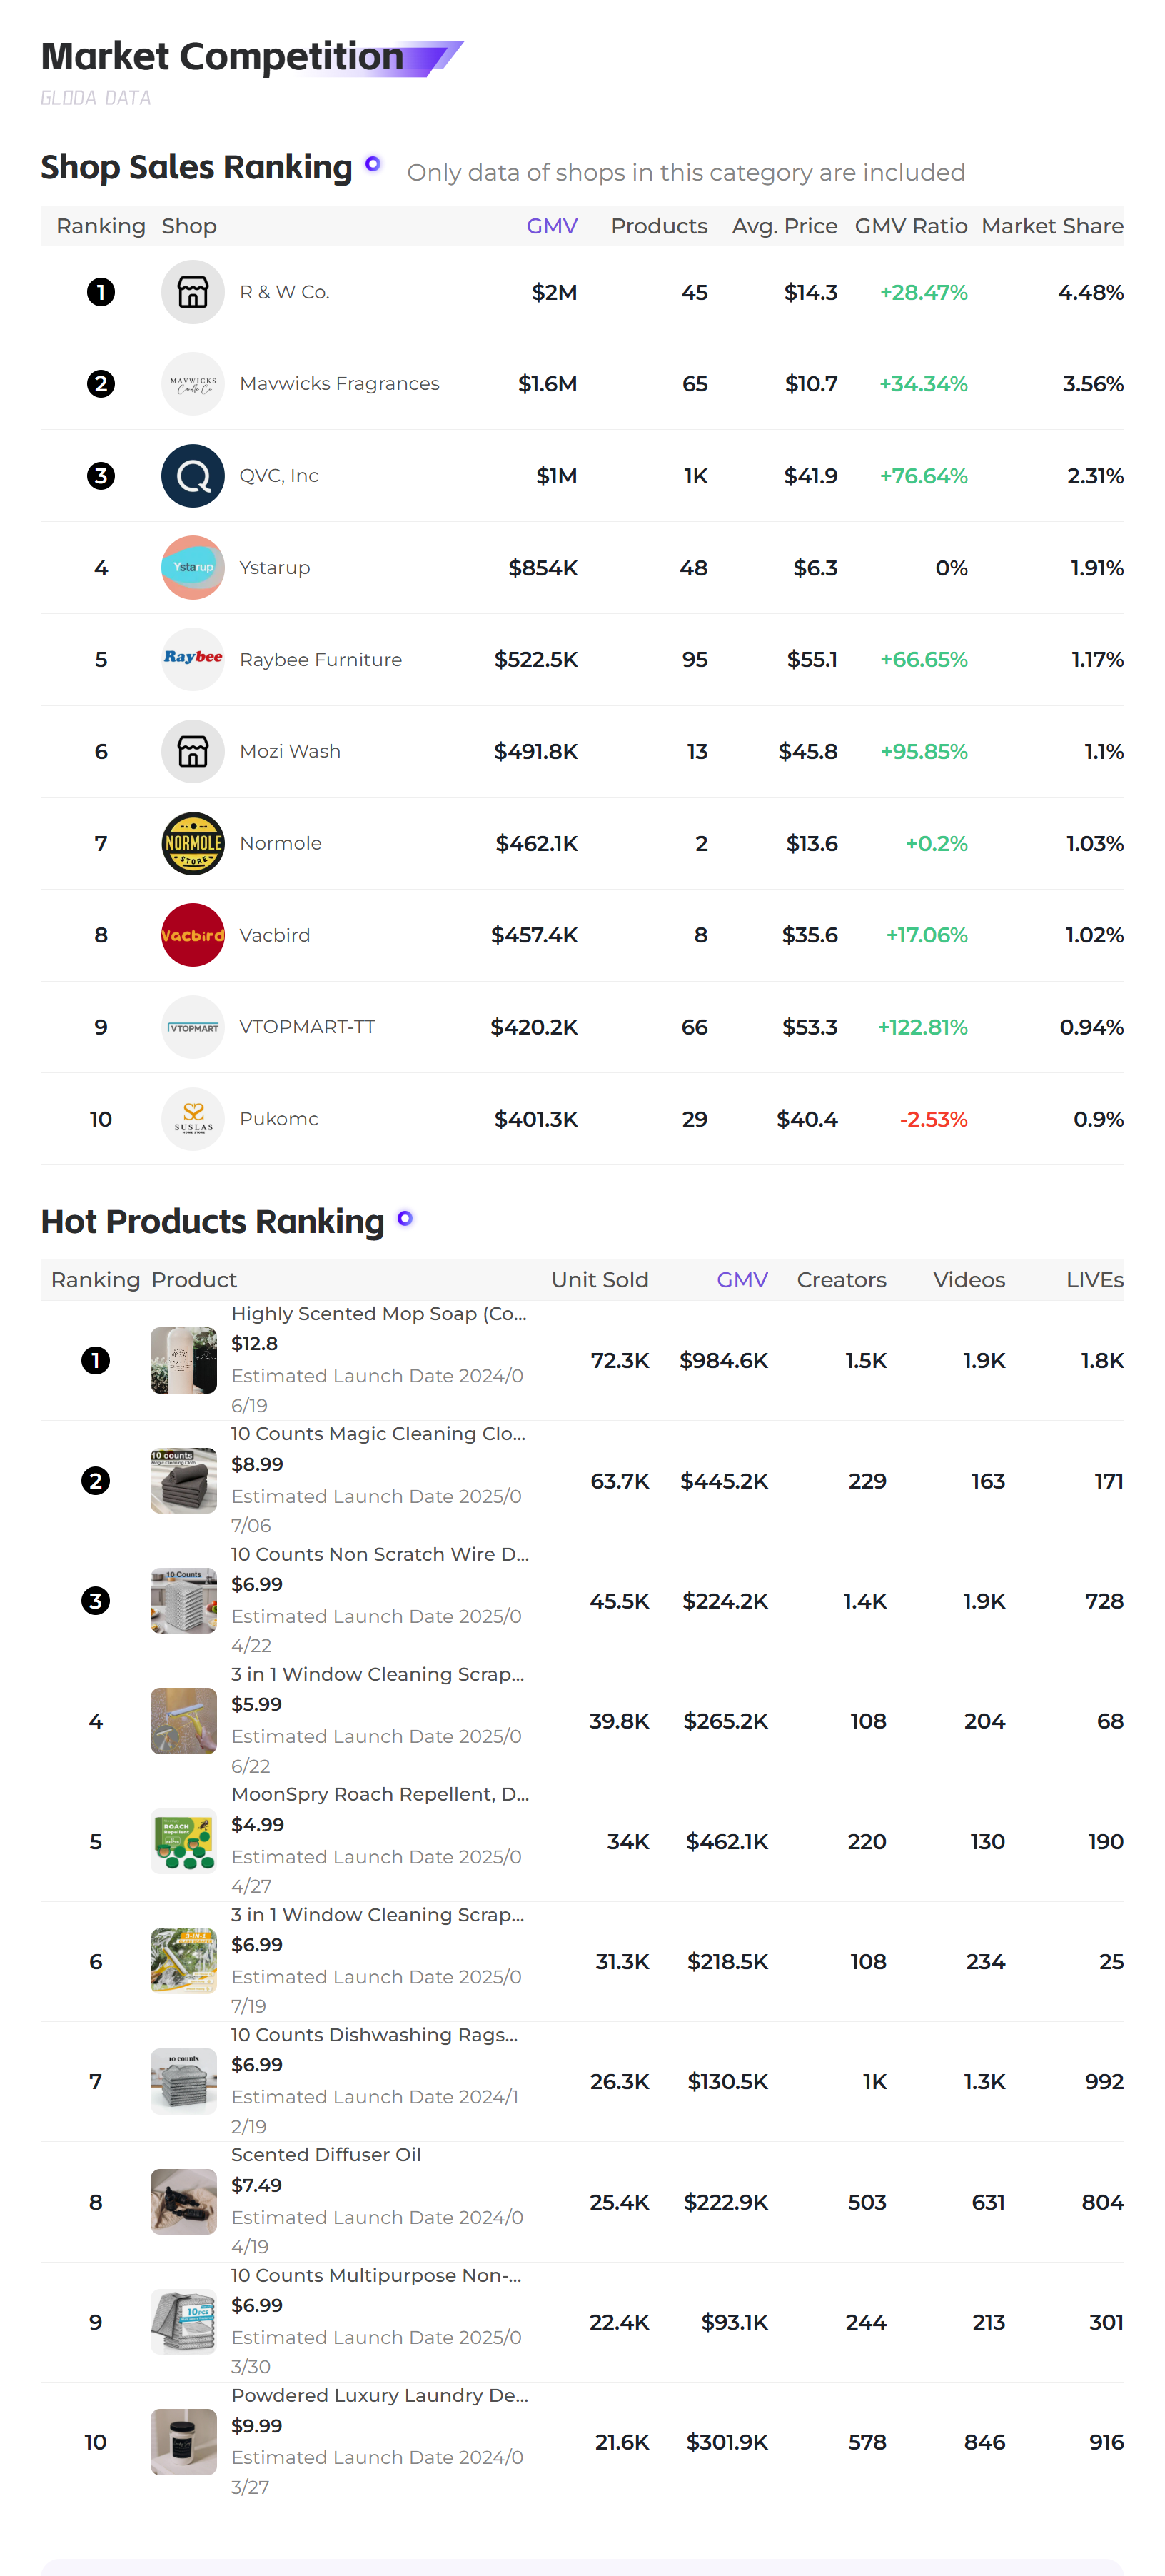Select the +95.85% GMV ratio value
The height and width of the screenshot is (2576, 1165).
924,751
